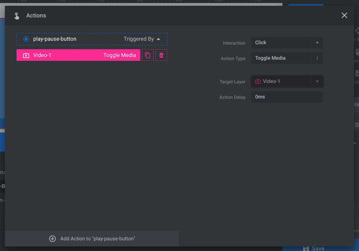Screen dimensions: 359x251
Task: Open the Interaction dropdown showing Click
Action: pyautogui.click(x=287, y=43)
